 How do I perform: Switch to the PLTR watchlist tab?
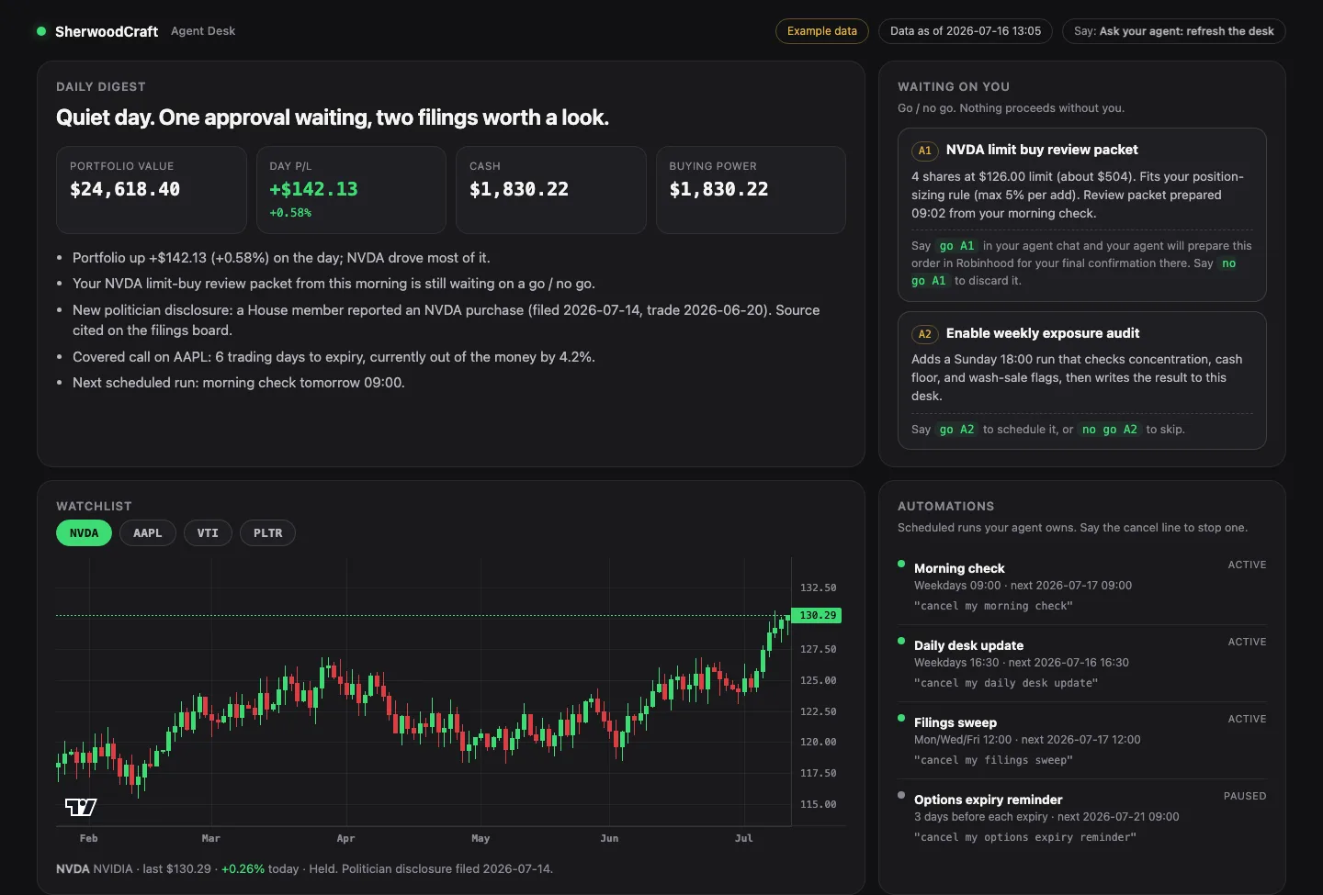click(268, 533)
